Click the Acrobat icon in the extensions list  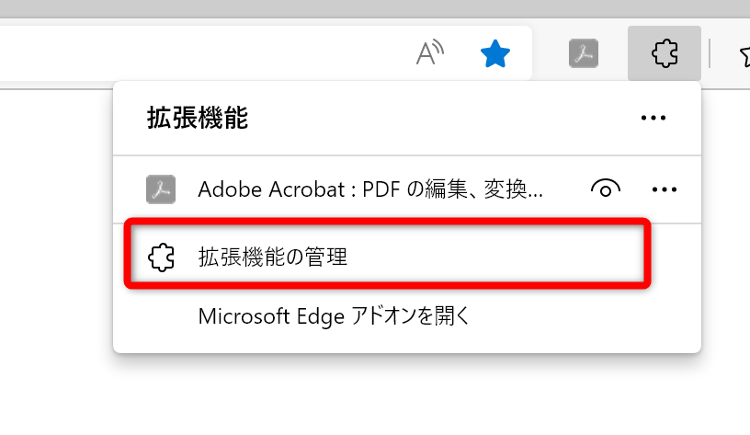click(x=161, y=189)
